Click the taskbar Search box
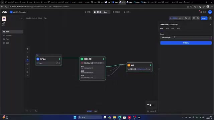The height and width of the screenshot is (120, 214). 90,117
